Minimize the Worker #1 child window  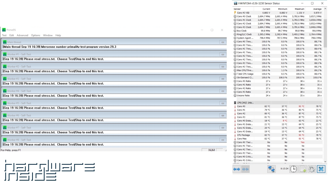[223, 54]
